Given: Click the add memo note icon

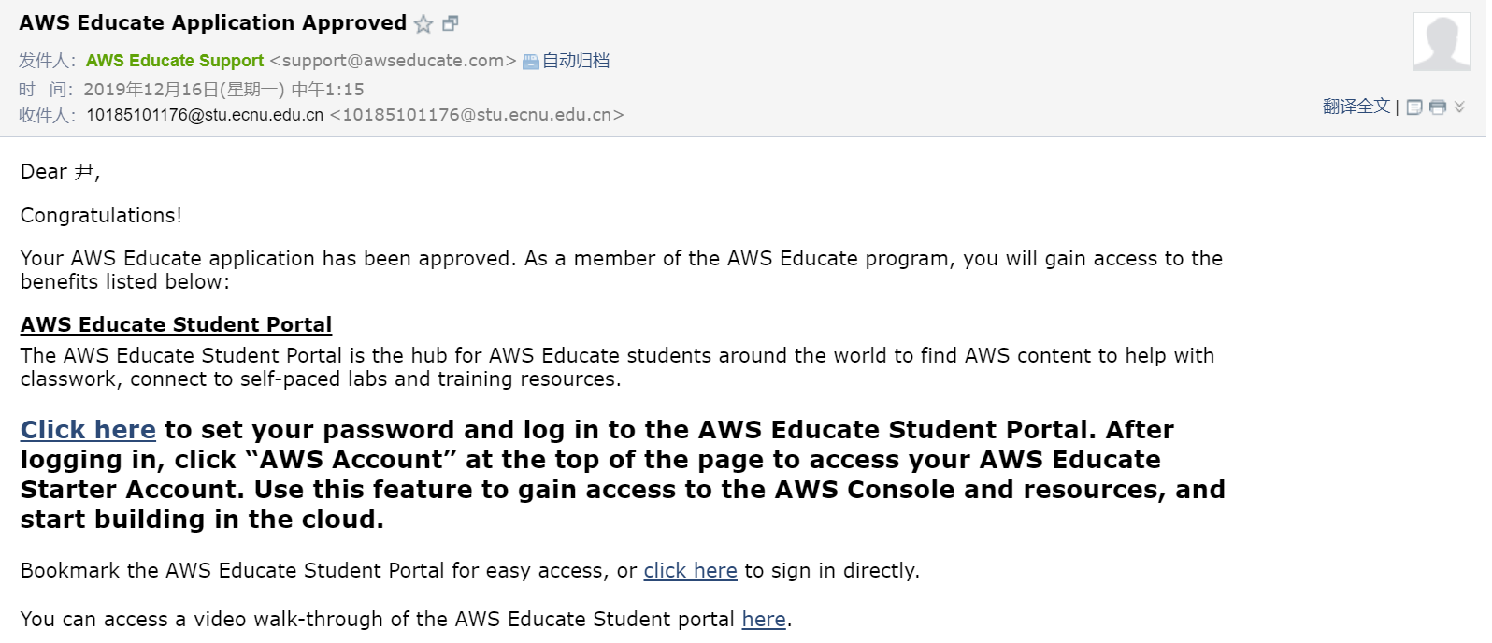Looking at the screenshot, I should pos(1414,107).
